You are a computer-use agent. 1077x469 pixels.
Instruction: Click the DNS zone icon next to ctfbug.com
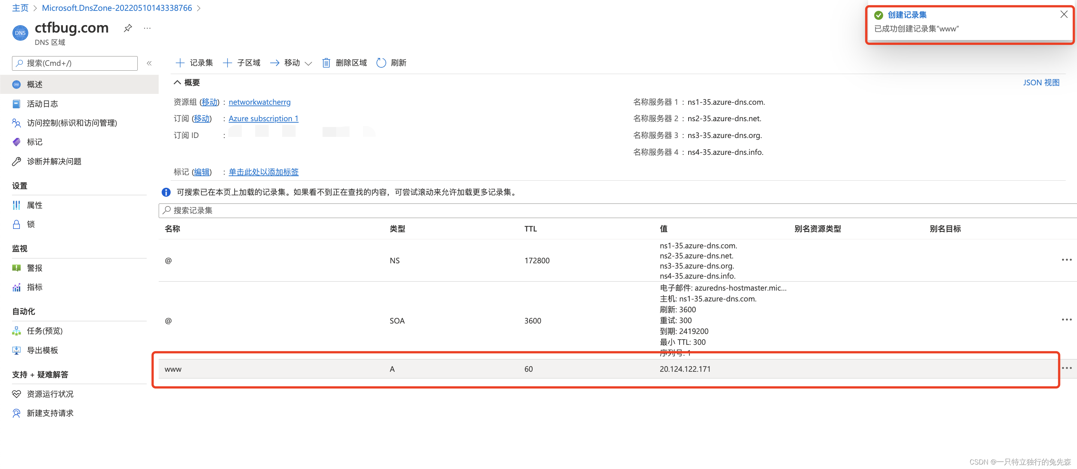coord(20,33)
